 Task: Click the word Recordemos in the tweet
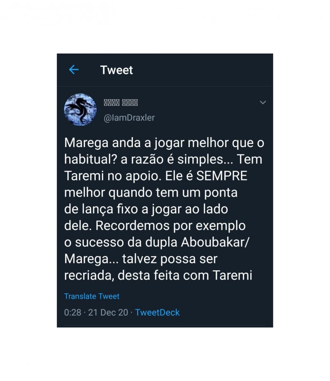click(x=132, y=225)
